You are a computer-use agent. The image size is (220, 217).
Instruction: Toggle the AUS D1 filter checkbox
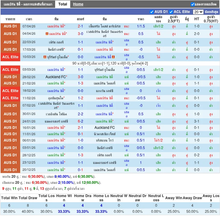[x=152, y=12]
